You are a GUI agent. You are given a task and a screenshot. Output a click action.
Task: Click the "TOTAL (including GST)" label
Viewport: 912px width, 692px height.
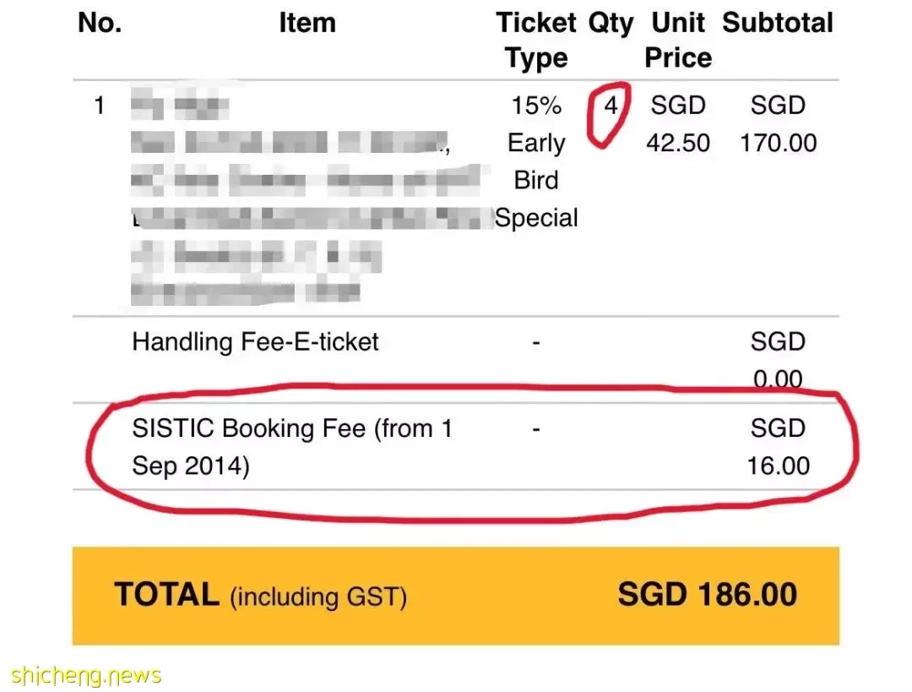(261, 596)
